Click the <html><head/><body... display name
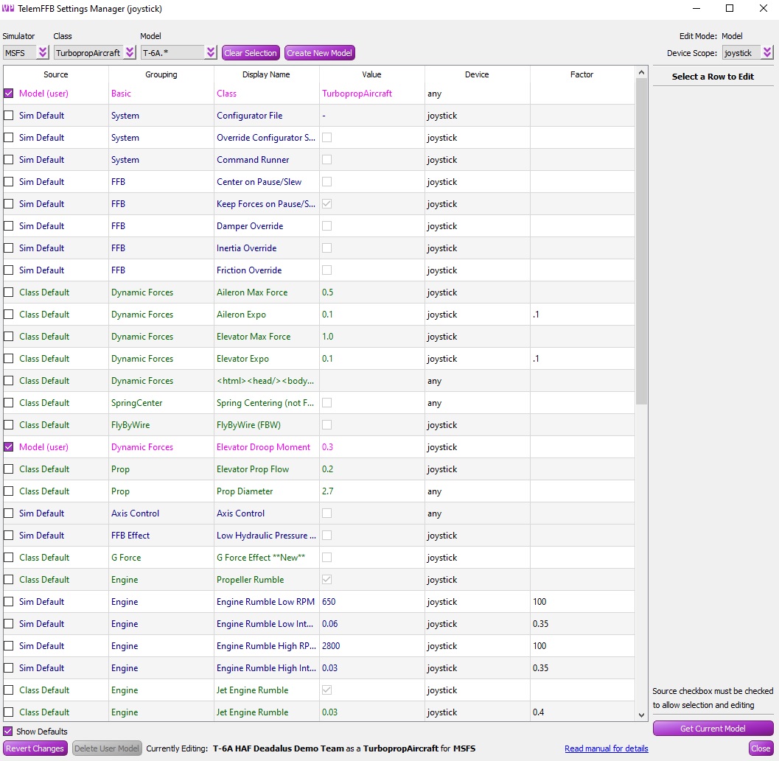The width and height of the screenshot is (779, 761). click(x=265, y=381)
